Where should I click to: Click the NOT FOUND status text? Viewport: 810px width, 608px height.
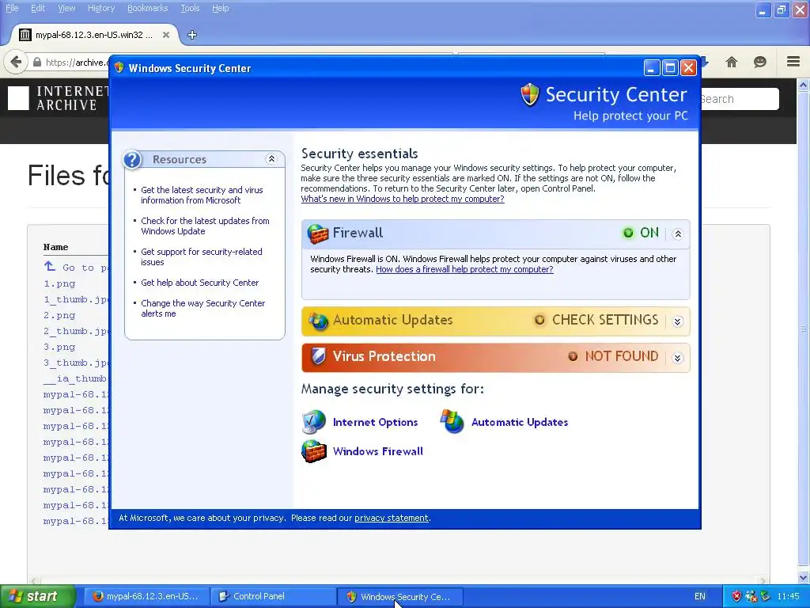622,356
